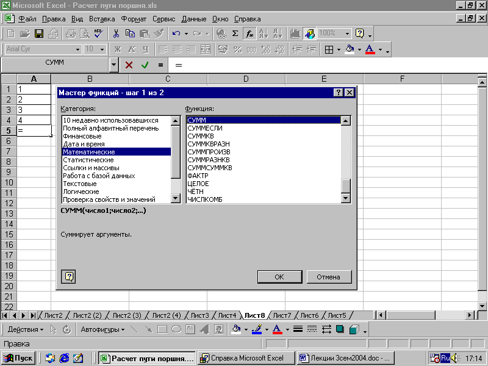Click the New workbook icon

point(10,34)
